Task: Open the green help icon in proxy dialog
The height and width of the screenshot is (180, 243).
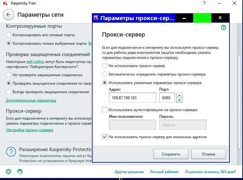Action: click(x=223, y=28)
